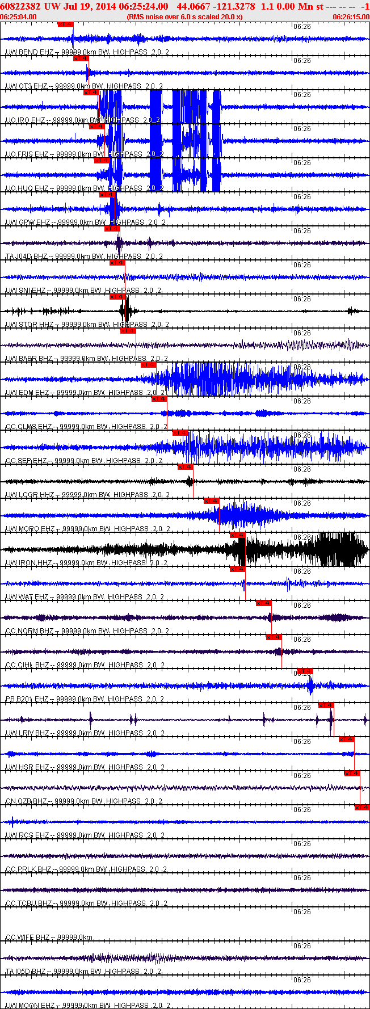This screenshot has height=1009, width=370.
Task: Click the TA J04D BHZ station label
Action: click(x=85, y=257)
